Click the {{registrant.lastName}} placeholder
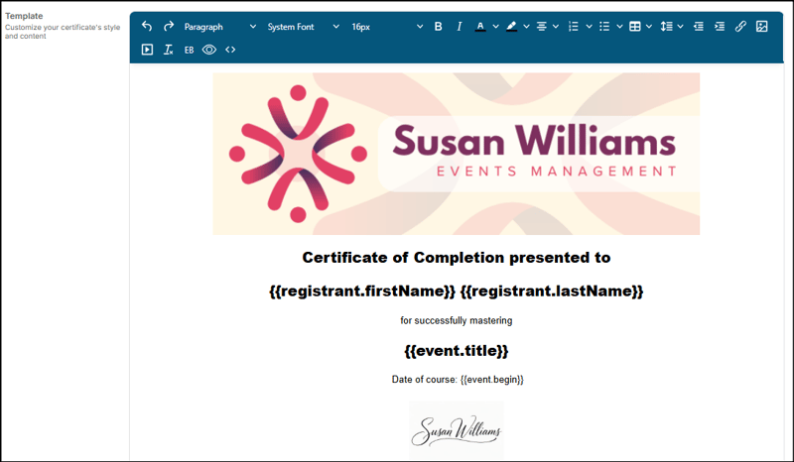The width and height of the screenshot is (794, 462). [x=552, y=290]
